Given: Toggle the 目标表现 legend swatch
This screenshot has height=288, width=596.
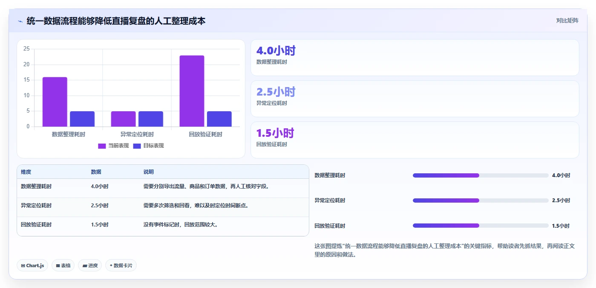Looking at the screenshot, I should (x=137, y=146).
